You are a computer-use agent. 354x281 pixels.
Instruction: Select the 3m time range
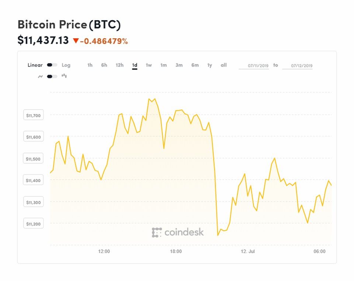179,65
